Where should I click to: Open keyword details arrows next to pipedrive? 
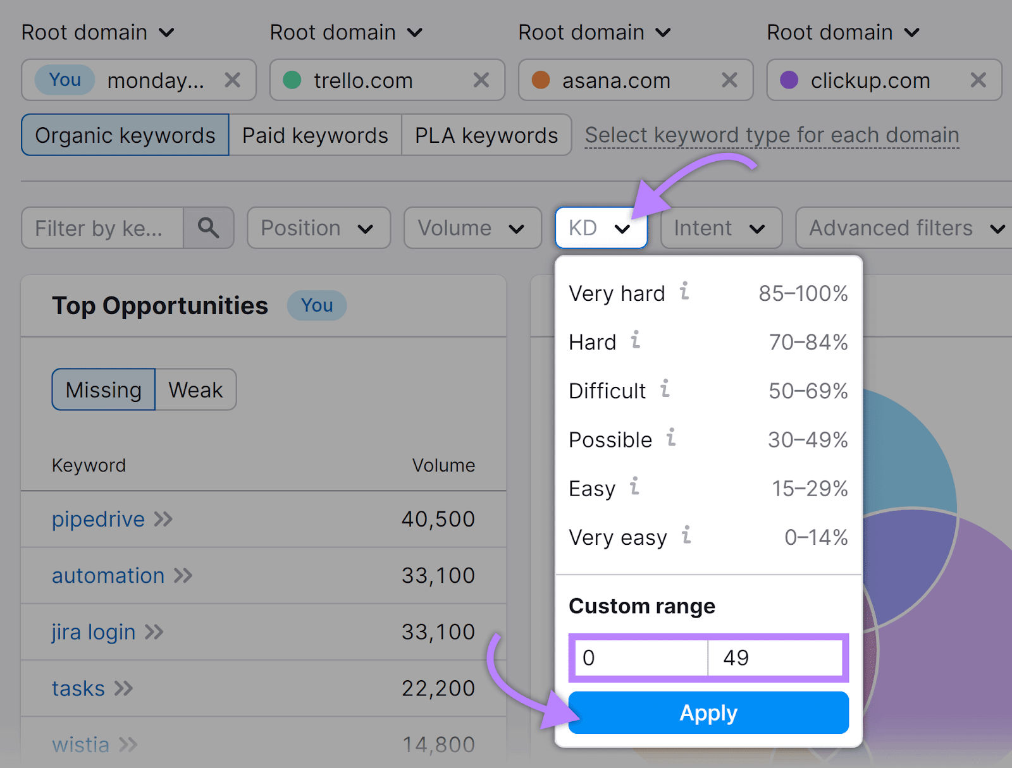tap(164, 519)
